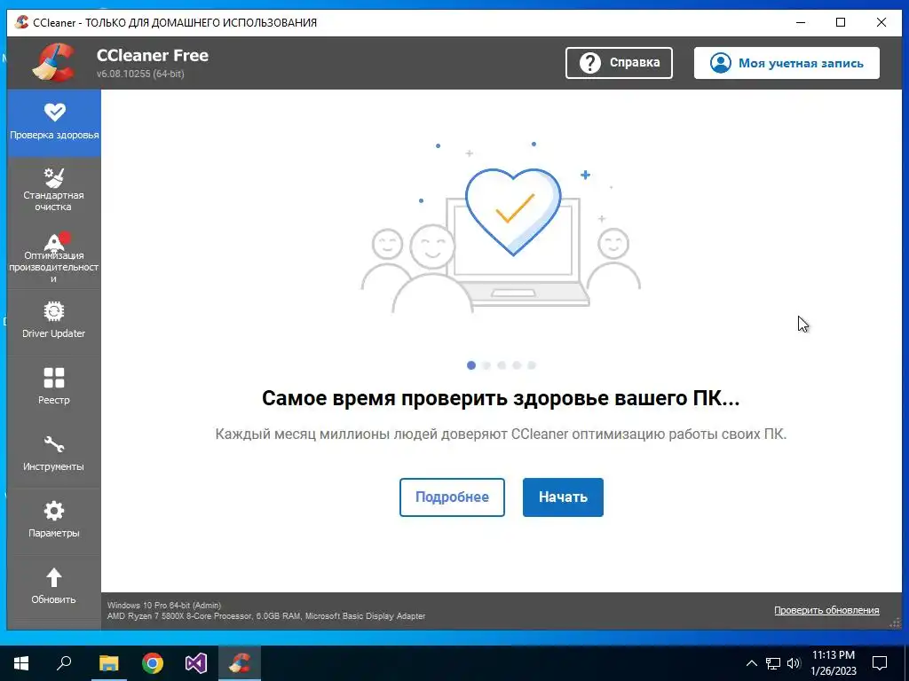Viewport: 909px width, 681px height.
Task: Open the Windows Start menu
Action: (x=21, y=663)
